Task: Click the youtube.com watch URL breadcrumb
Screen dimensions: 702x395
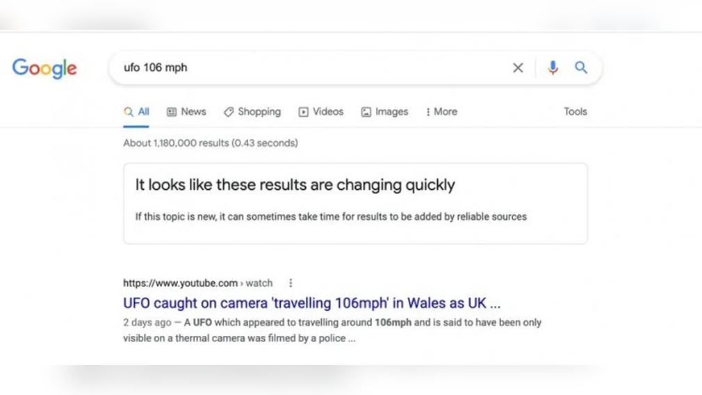Action: point(197,283)
